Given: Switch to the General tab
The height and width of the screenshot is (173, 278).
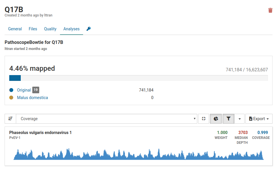Looking at the screenshot, I should 15,29.
